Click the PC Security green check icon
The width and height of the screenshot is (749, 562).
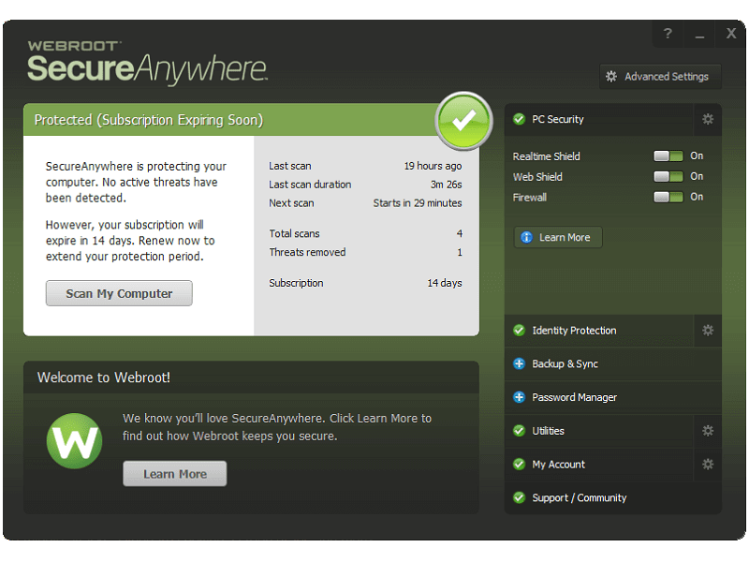tap(519, 120)
